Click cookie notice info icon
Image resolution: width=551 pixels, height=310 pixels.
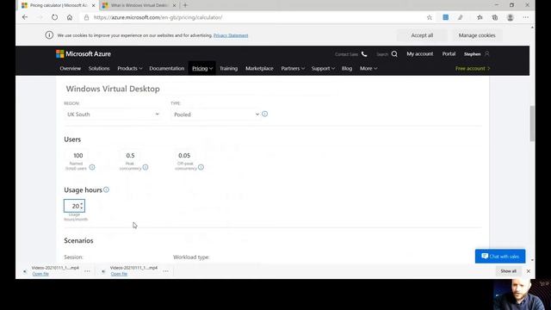click(x=49, y=35)
